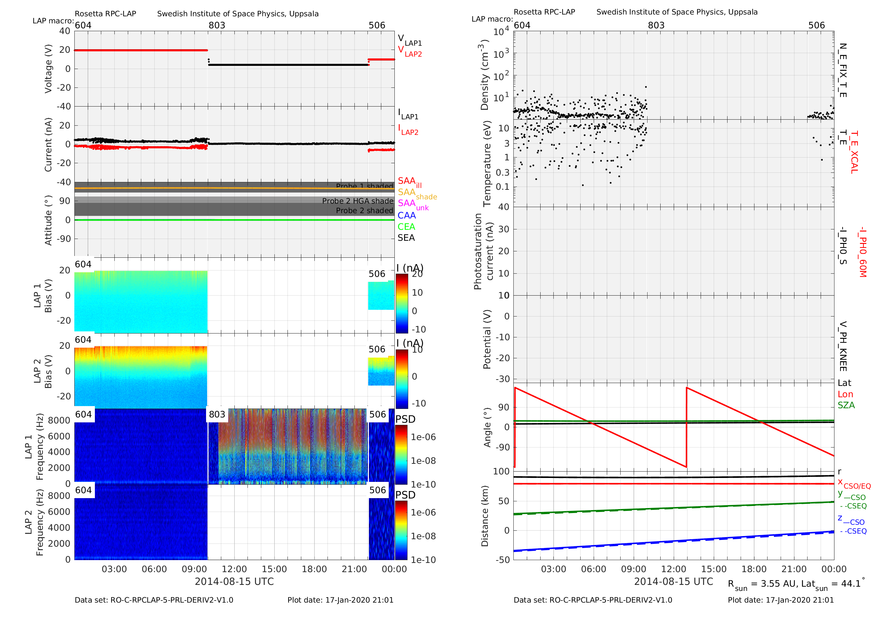Screen dimensions: 878x621
Task: Click the black V_LAP1 voltage trace at 4 V
Action: pos(288,65)
